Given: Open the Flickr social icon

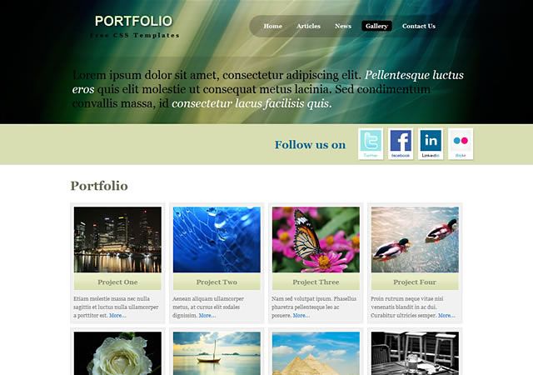Looking at the screenshot, I should click(x=461, y=144).
